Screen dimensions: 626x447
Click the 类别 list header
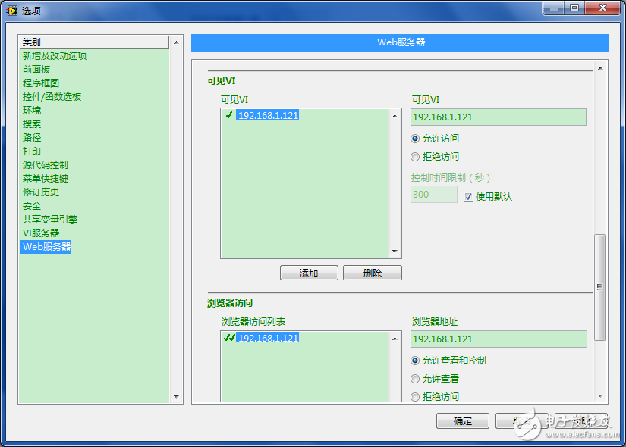click(94, 42)
